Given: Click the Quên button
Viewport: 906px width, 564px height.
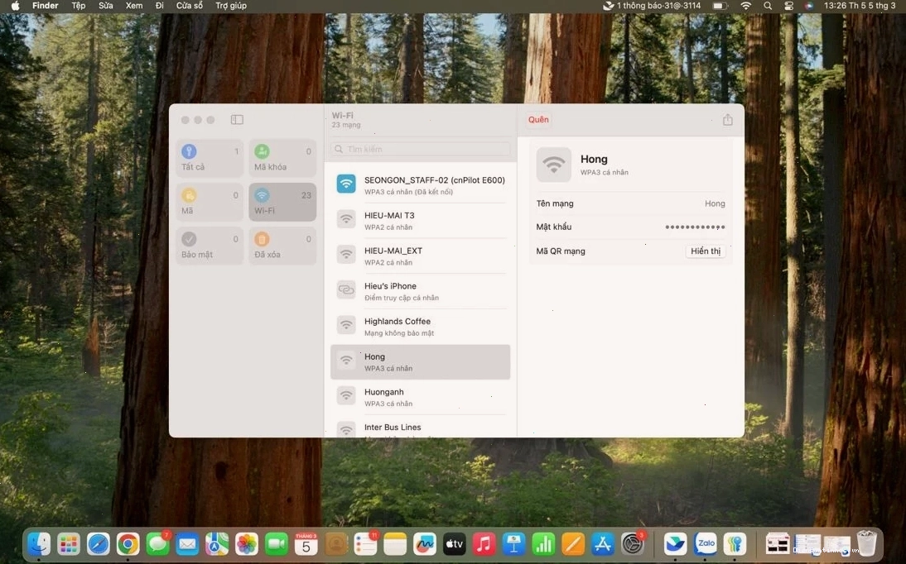Looking at the screenshot, I should pyautogui.click(x=538, y=119).
